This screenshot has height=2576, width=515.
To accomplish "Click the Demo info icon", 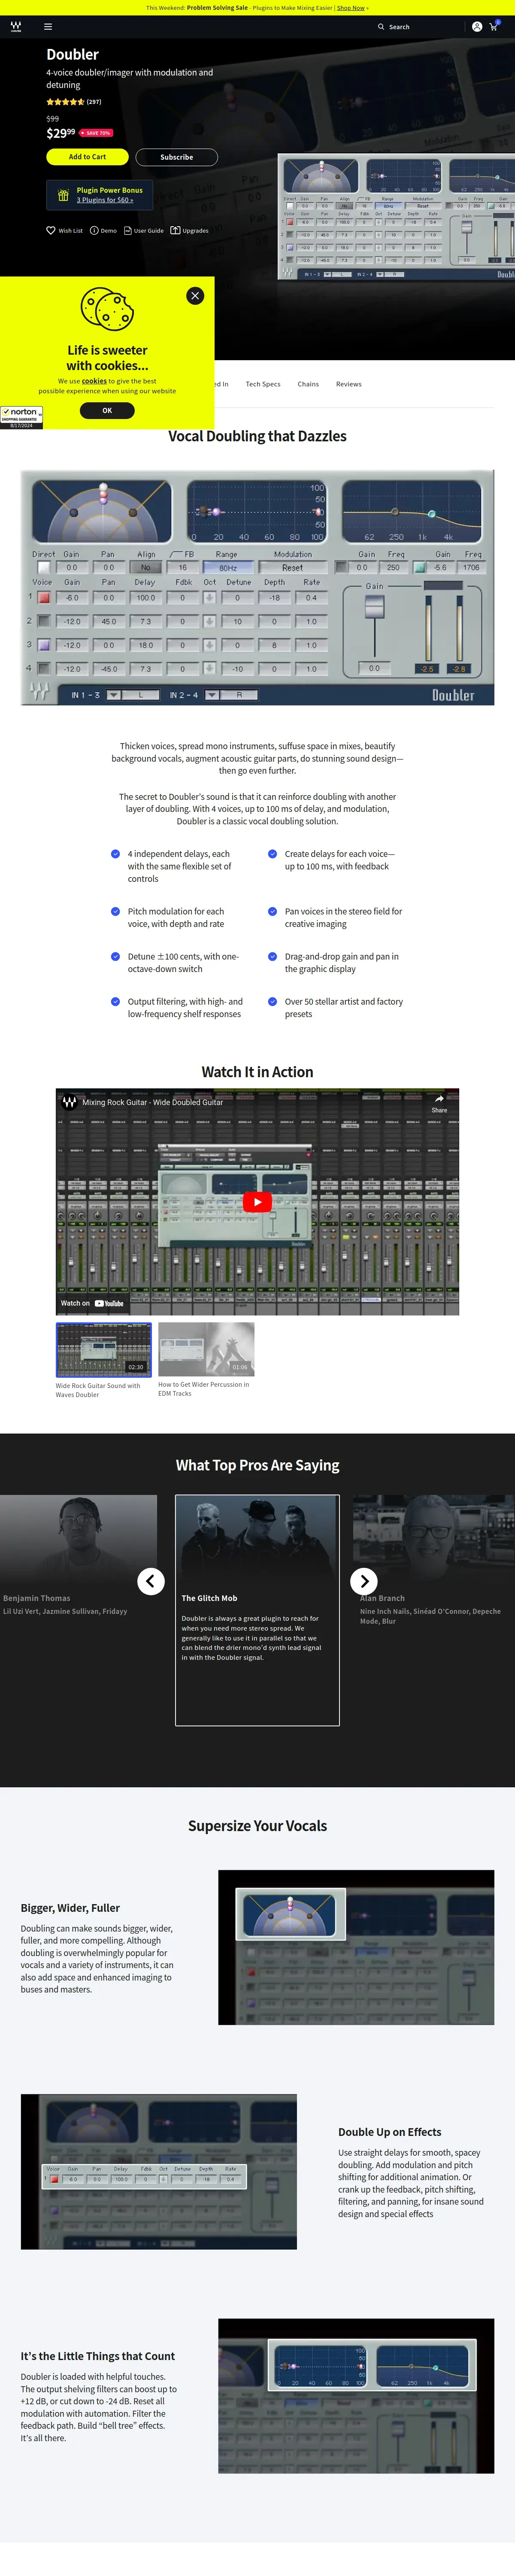I will click(x=94, y=230).
